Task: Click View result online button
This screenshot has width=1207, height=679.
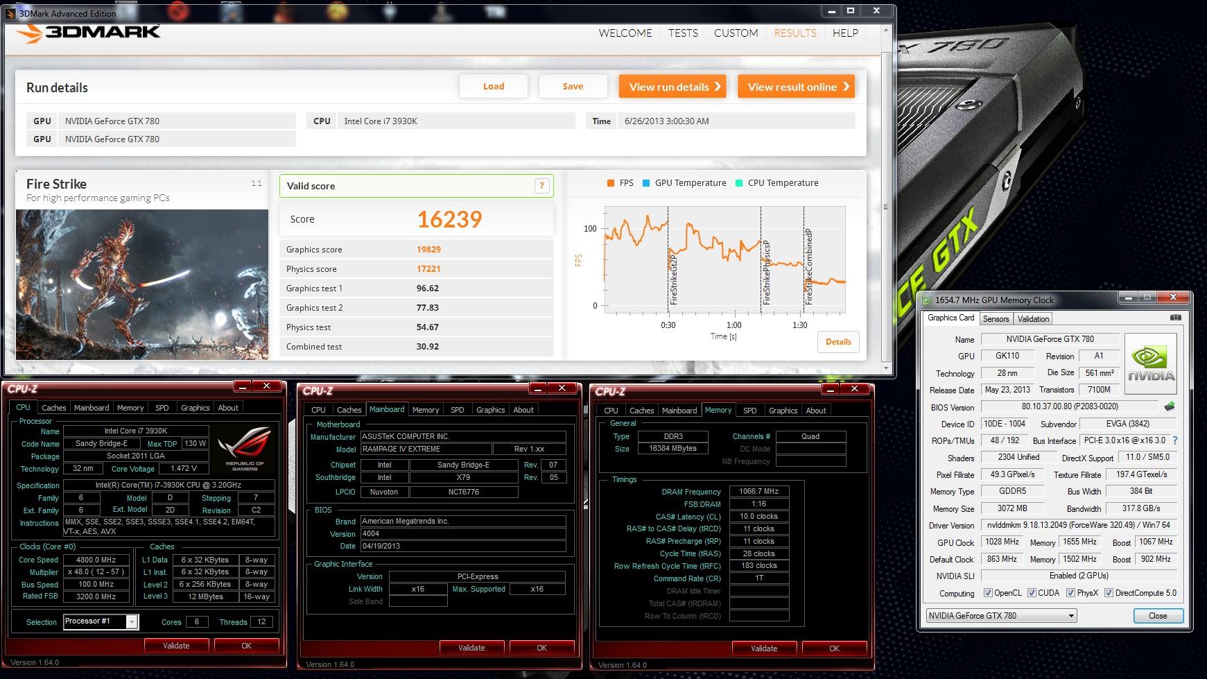Action: [x=796, y=87]
